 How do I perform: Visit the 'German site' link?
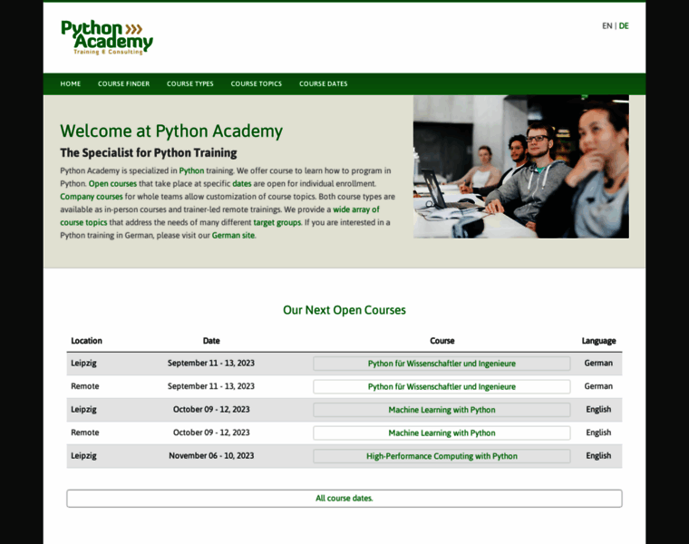pyautogui.click(x=233, y=236)
